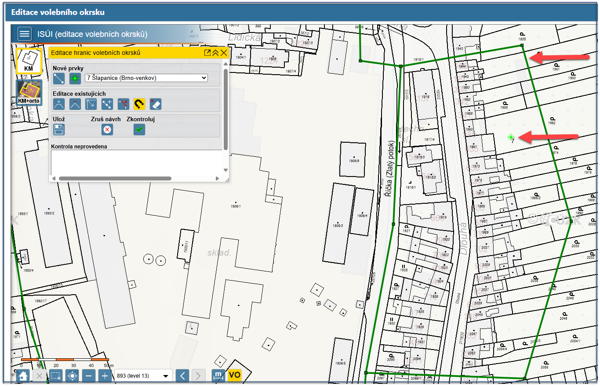The width and height of the screenshot is (600, 386).
Task: Select the add vertex tool
Action: click(59, 104)
